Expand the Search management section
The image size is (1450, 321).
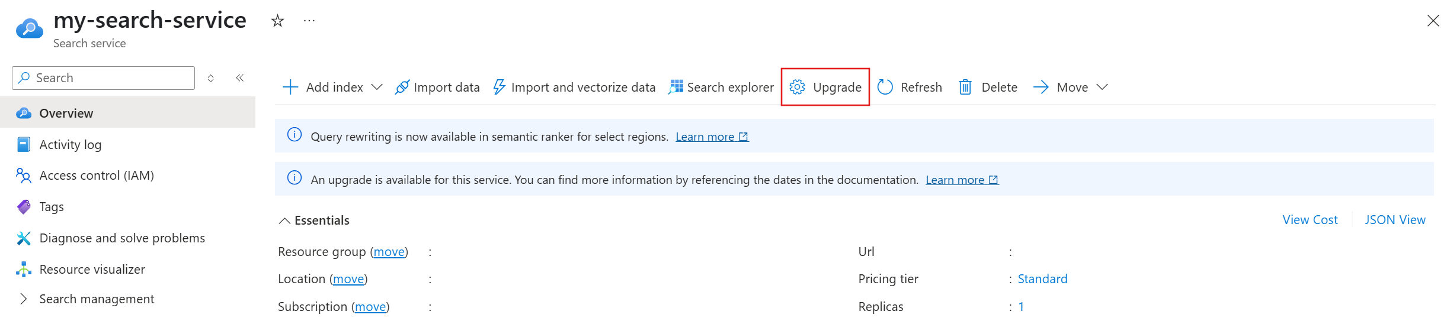coord(24,299)
